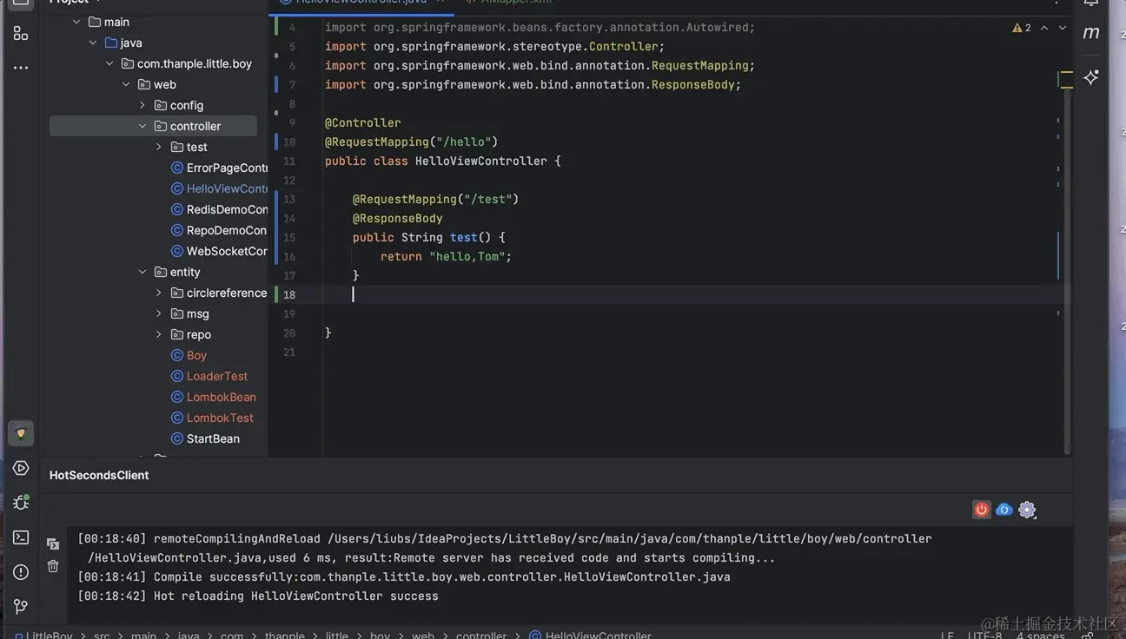Select RedisDemoController in project tree

pyautogui.click(x=227, y=209)
